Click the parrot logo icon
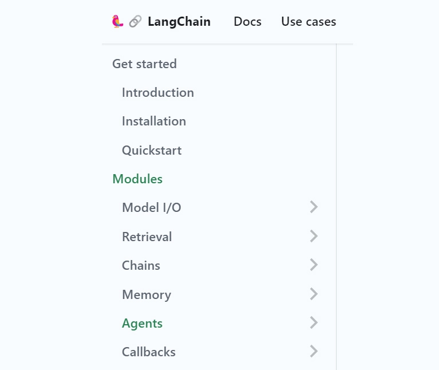439x370 pixels. pyautogui.click(x=117, y=22)
